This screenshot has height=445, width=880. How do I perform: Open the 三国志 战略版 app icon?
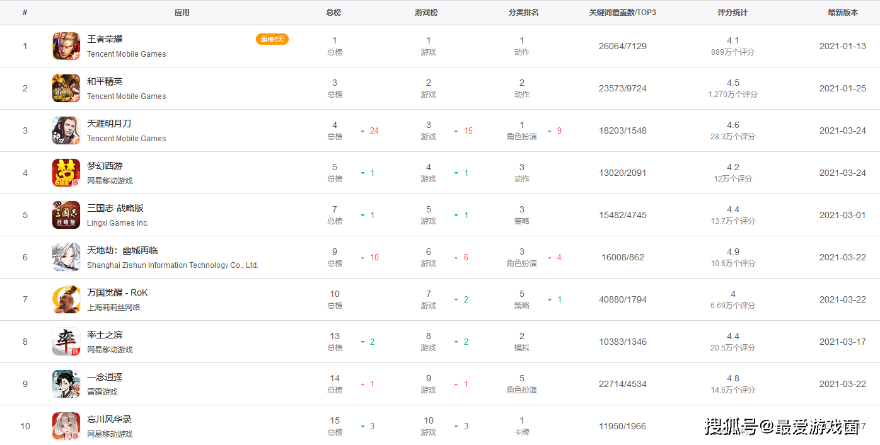(66, 215)
